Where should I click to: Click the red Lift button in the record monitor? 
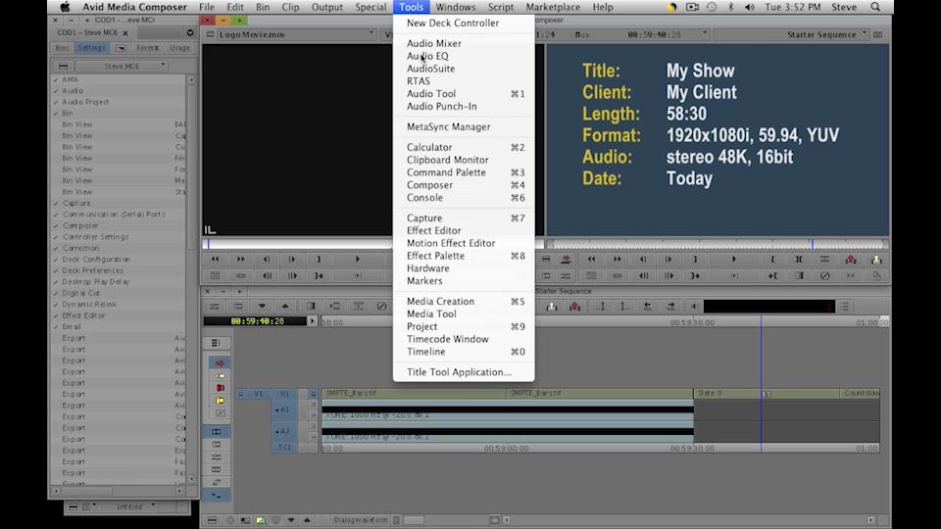[851, 259]
